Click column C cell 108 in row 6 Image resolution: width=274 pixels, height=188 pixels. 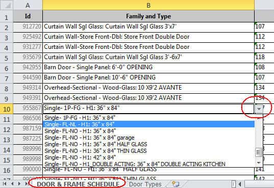pos(264,67)
